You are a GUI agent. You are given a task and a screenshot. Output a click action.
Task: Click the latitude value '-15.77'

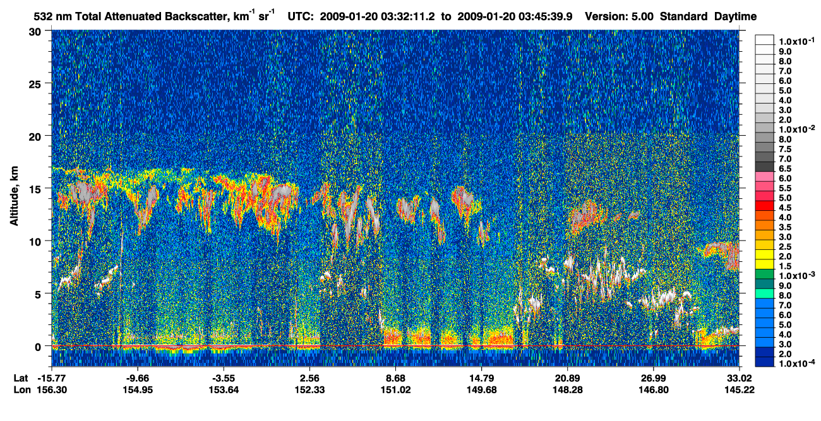pos(51,377)
